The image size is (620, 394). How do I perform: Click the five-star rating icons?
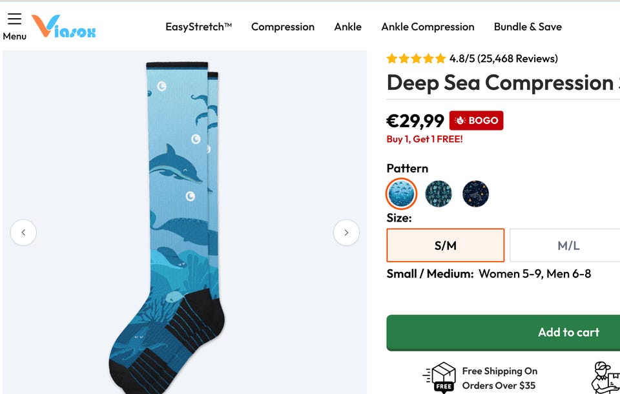[x=416, y=59]
